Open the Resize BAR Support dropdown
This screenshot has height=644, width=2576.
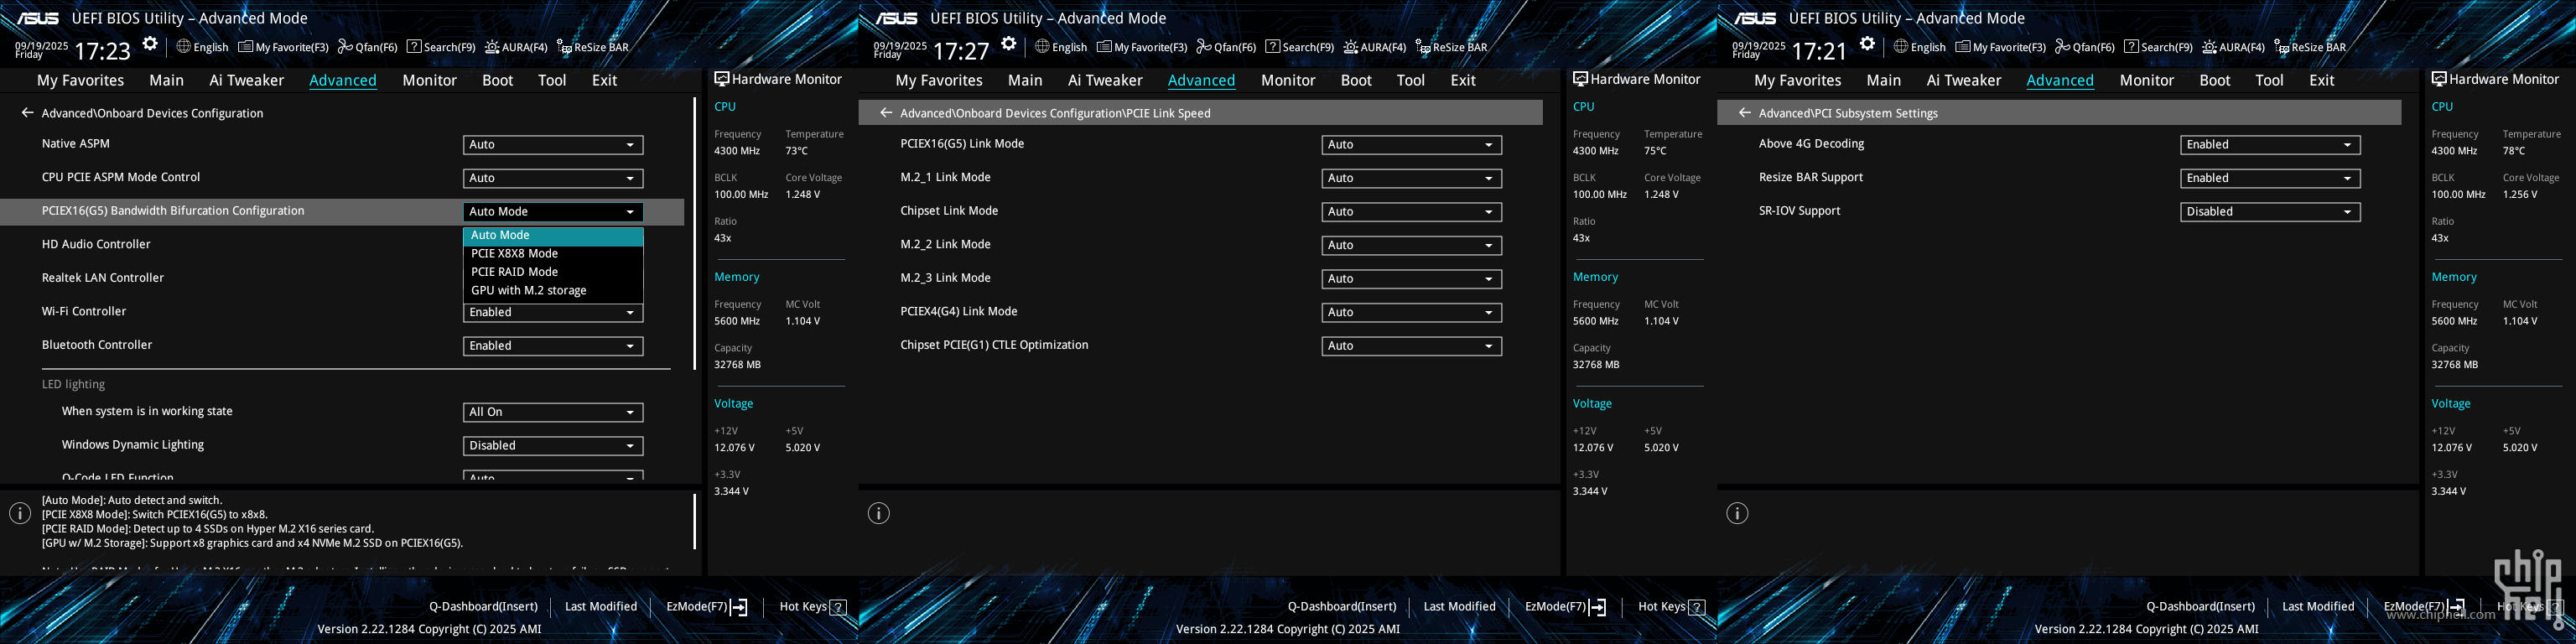tap(2270, 178)
